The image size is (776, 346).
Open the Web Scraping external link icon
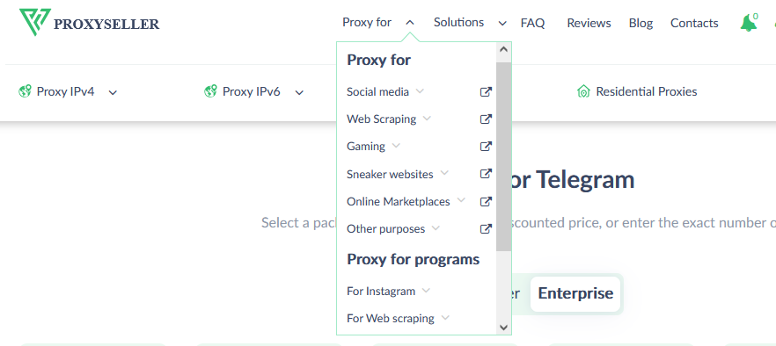[486, 119]
